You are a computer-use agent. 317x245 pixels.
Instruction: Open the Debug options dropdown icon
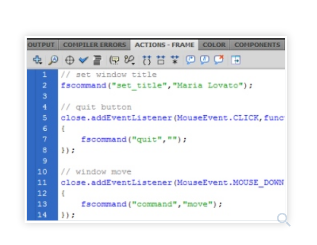coord(129,60)
